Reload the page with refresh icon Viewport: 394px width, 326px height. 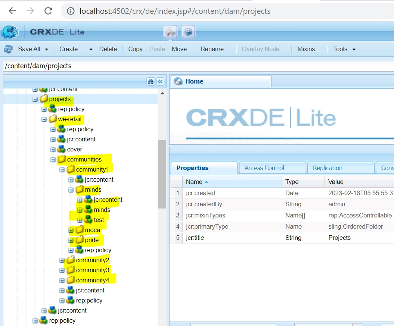(x=48, y=11)
